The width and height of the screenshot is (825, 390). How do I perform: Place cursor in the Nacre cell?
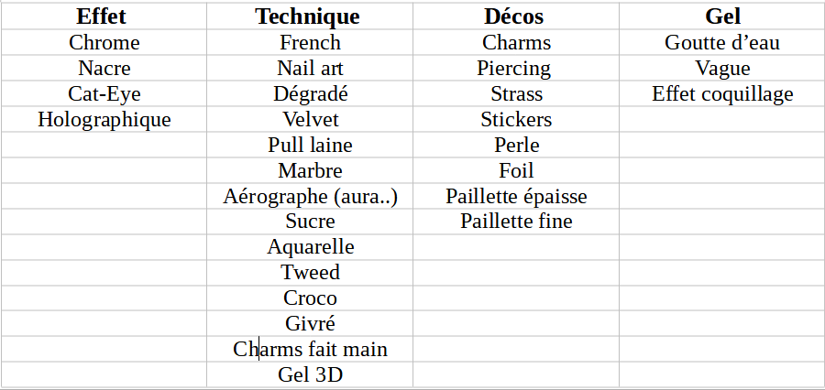tap(104, 69)
